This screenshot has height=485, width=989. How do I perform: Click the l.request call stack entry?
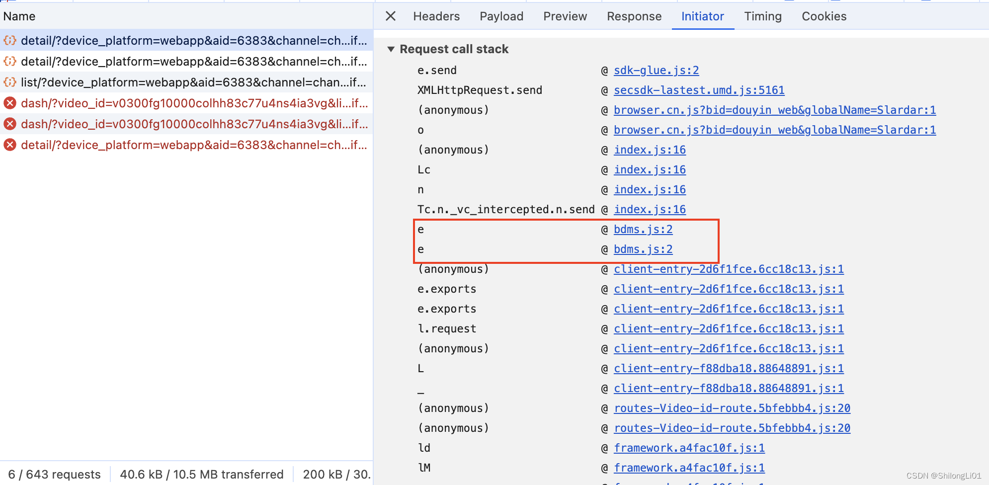[447, 329]
